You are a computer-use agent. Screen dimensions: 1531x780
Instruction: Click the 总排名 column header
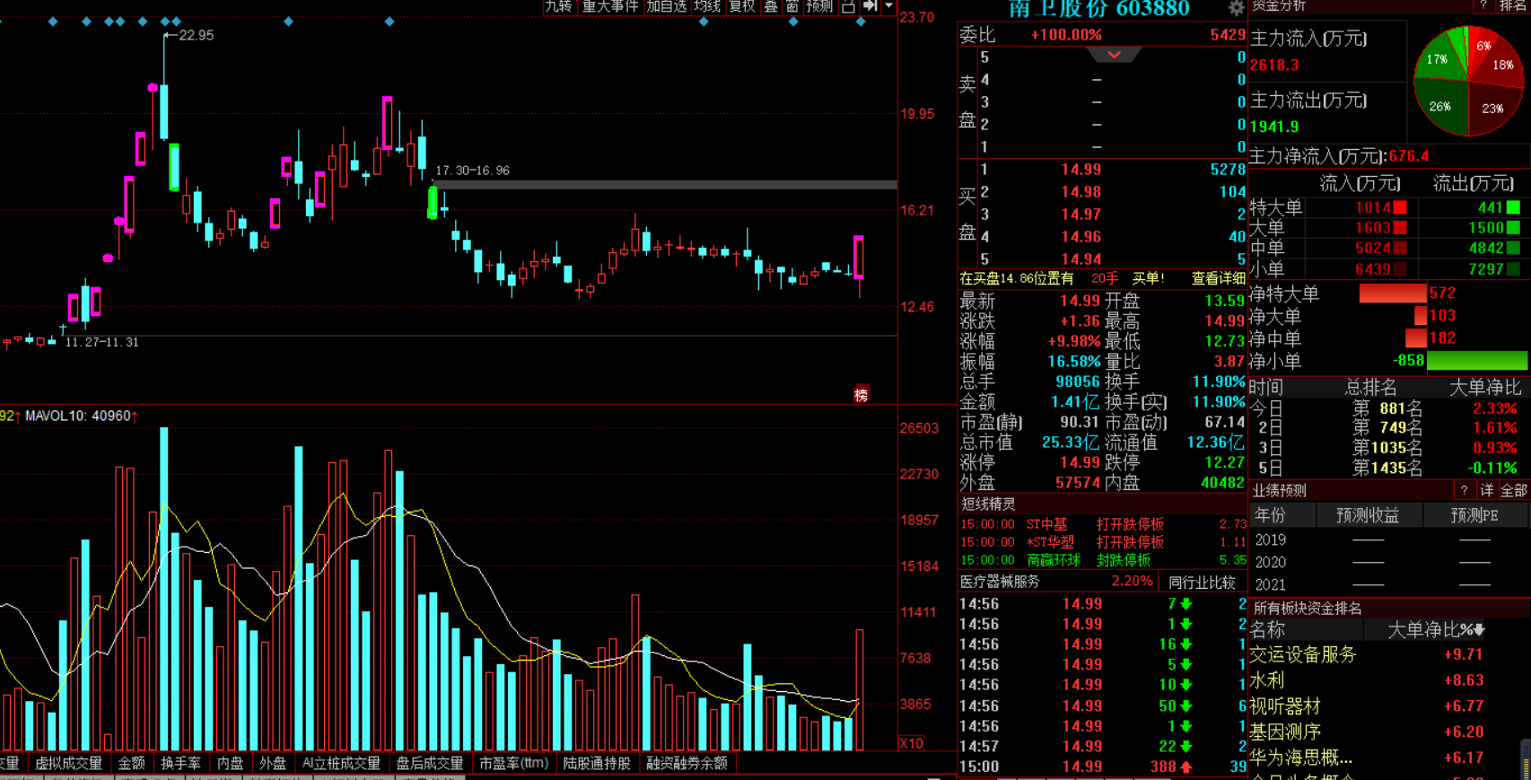pyautogui.click(x=1370, y=387)
